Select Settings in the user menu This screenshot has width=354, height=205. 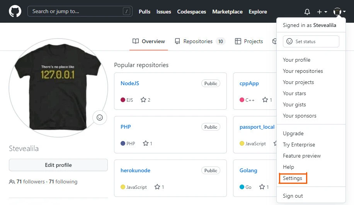(293, 178)
